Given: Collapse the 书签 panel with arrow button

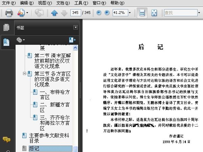Looking at the screenshot, I should point(75,27).
